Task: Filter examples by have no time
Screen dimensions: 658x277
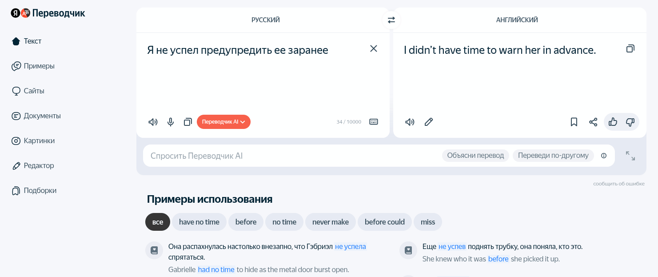Action: [199, 222]
